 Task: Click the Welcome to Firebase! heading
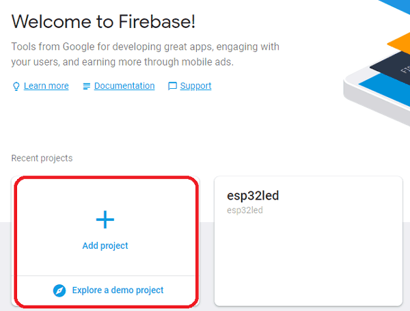103,21
